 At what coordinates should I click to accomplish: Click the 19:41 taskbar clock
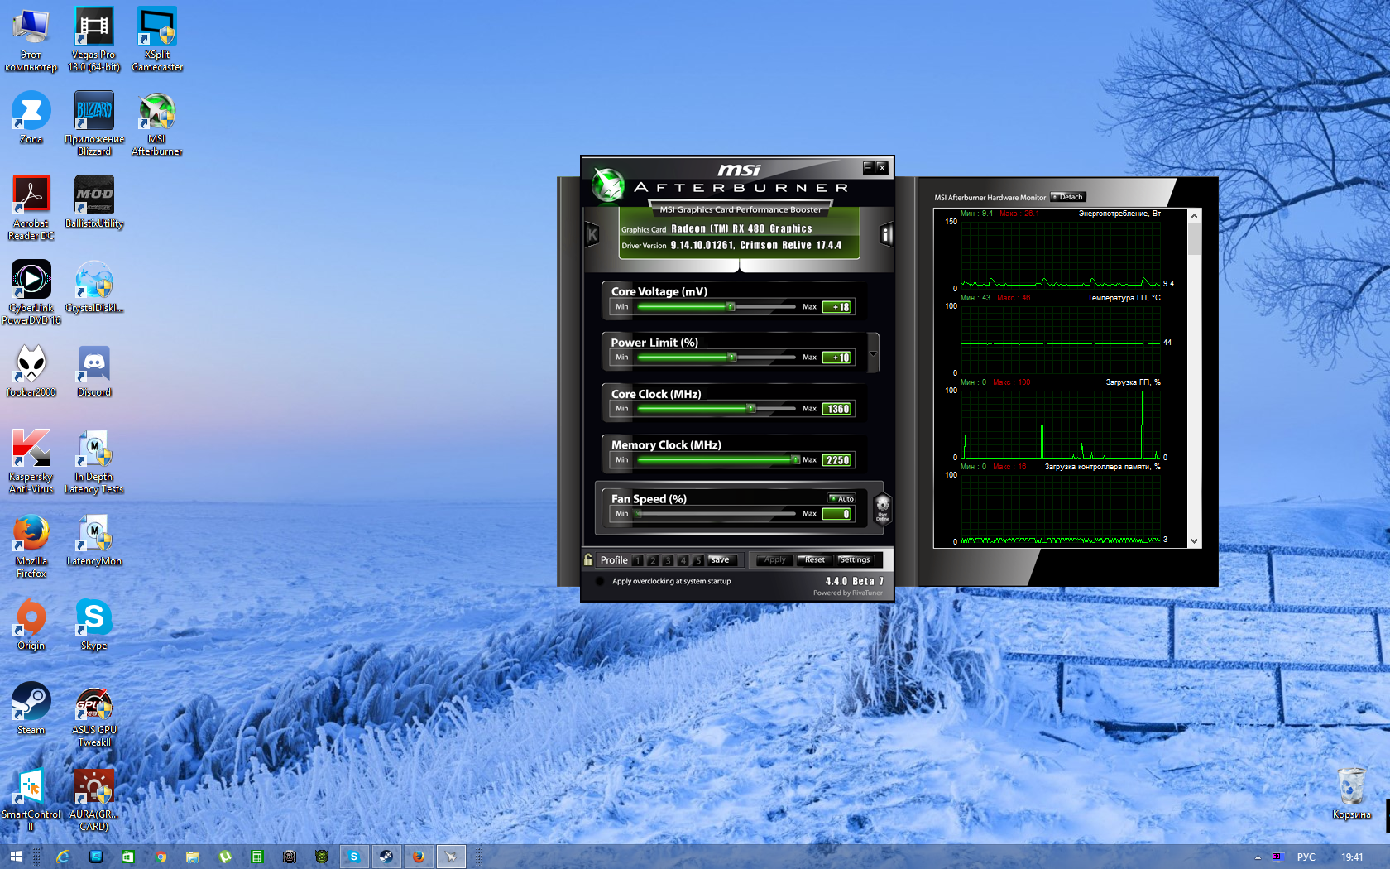(x=1352, y=857)
